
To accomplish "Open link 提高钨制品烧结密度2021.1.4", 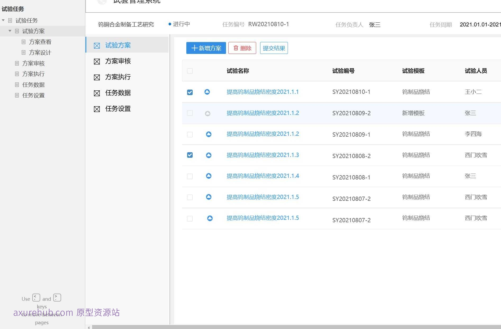I will click(263, 176).
